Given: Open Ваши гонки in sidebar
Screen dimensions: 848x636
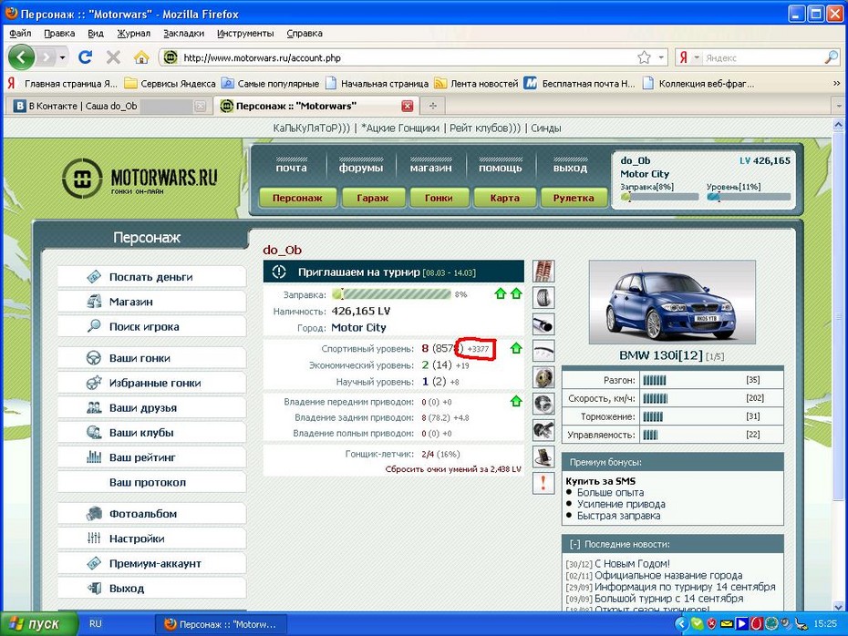Looking at the screenshot, I should [x=151, y=358].
